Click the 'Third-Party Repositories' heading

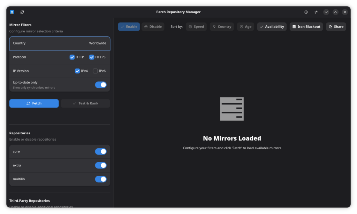(29, 201)
